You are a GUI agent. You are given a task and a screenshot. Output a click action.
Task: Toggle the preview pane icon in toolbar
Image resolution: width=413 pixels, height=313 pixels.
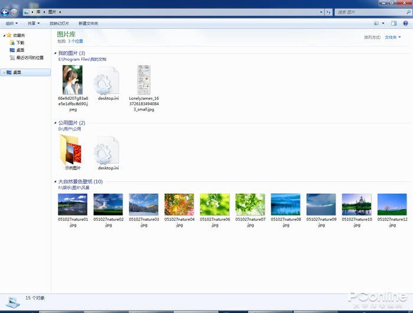[x=394, y=23]
